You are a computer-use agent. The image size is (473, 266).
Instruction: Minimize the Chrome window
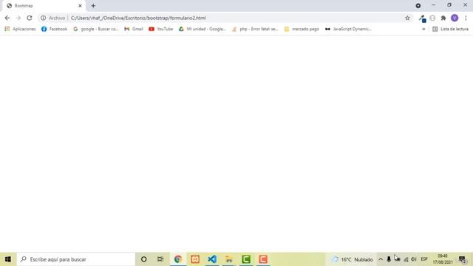433,5
